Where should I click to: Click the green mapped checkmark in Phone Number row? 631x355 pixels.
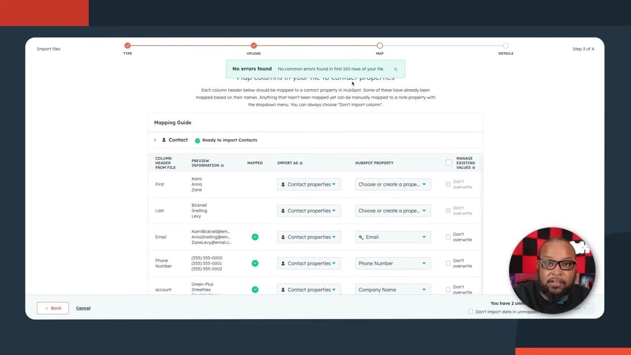point(255,263)
